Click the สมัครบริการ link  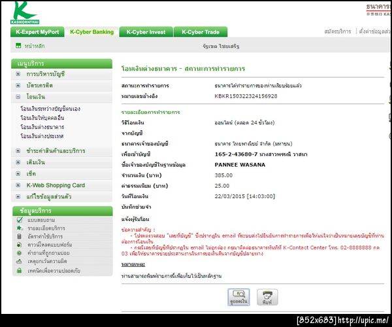pos(338,31)
